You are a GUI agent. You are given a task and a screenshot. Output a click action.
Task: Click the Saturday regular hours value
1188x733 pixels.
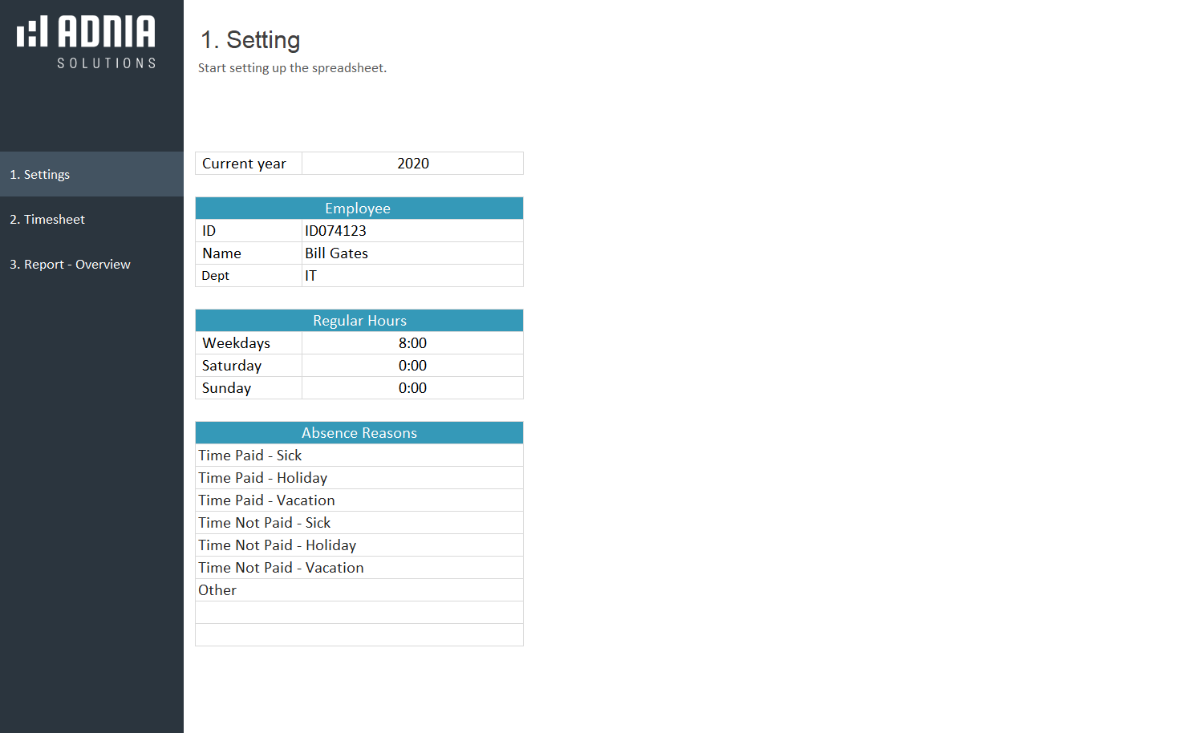click(412, 366)
